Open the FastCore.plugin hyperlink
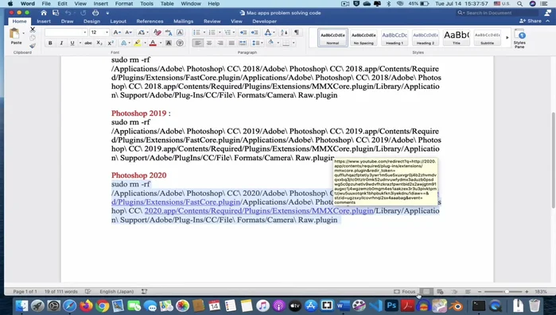Image resolution: width=556 pixels, height=315 pixels. [176, 202]
